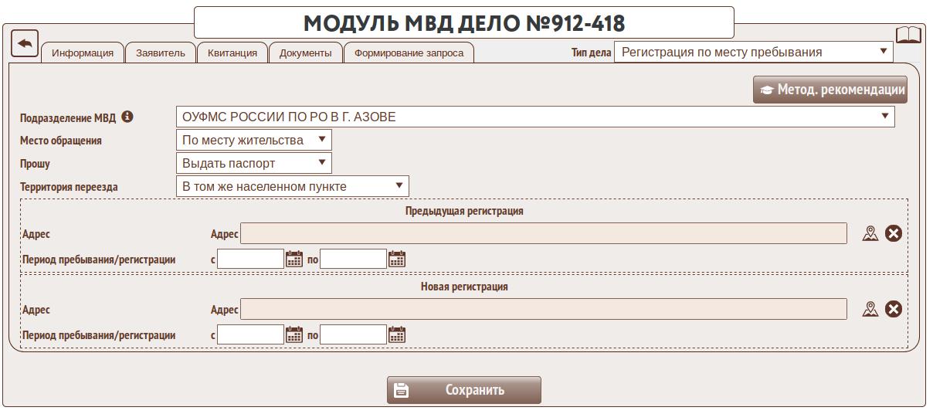
Task: Click info icon beside Подразделение МВД
Action: [x=127, y=117]
